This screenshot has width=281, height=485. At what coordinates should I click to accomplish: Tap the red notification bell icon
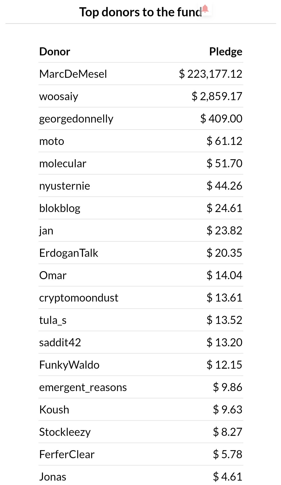pos(205,9)
